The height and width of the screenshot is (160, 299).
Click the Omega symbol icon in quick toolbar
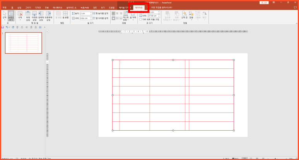click(x=40, y=27)
